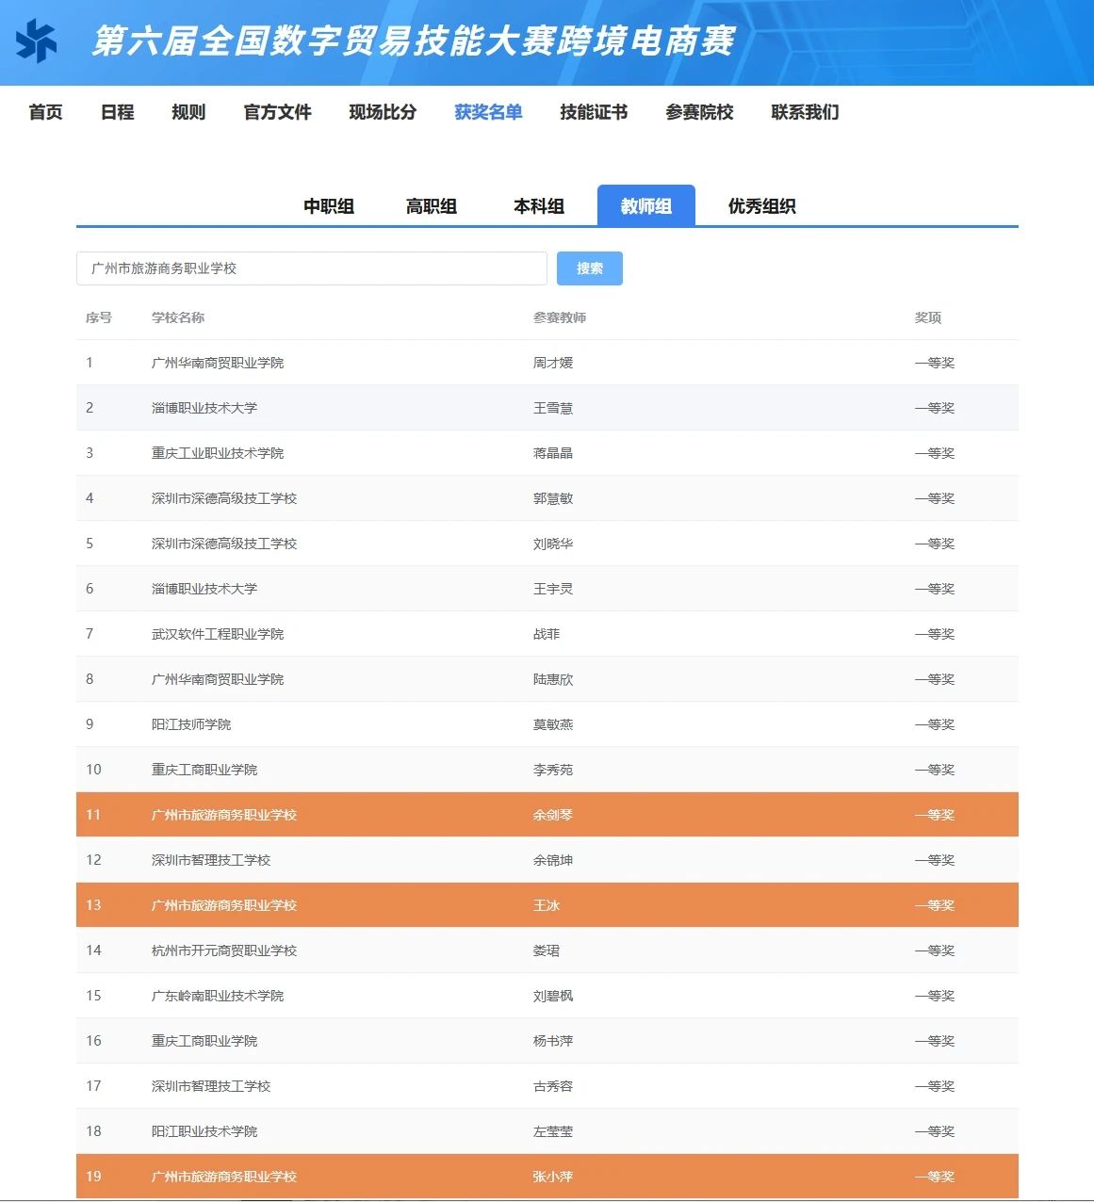Go to 参赛院校 page
Screen dimensions: 1094x1202
pyautogui.click(x=699, y=112)
